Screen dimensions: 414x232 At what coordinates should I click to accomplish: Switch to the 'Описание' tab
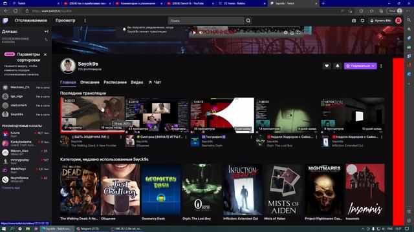click(90, 82)
